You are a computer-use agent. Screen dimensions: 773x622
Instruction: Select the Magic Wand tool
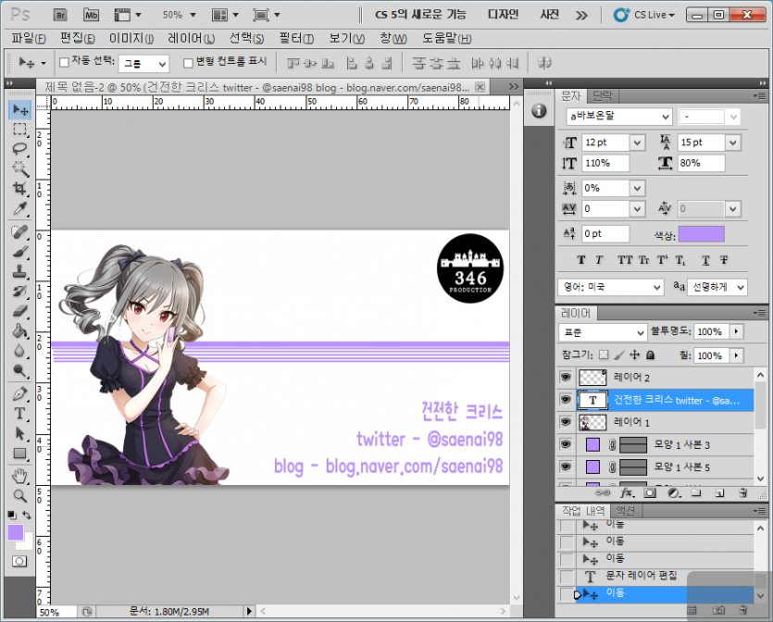point(19,168)
